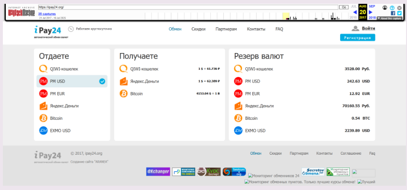Open Скидки in top navigation
Image resolution: width=407 pixels, height=190 pixels.
(198, 29)
